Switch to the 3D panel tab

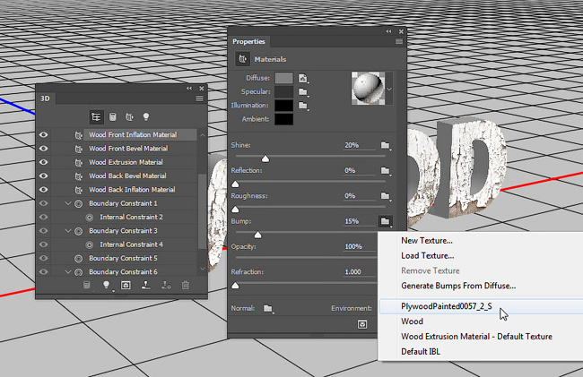click(x=45, y=99)
